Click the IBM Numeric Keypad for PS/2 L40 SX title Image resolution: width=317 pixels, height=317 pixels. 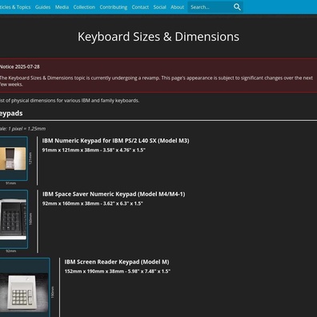[115, 141]
